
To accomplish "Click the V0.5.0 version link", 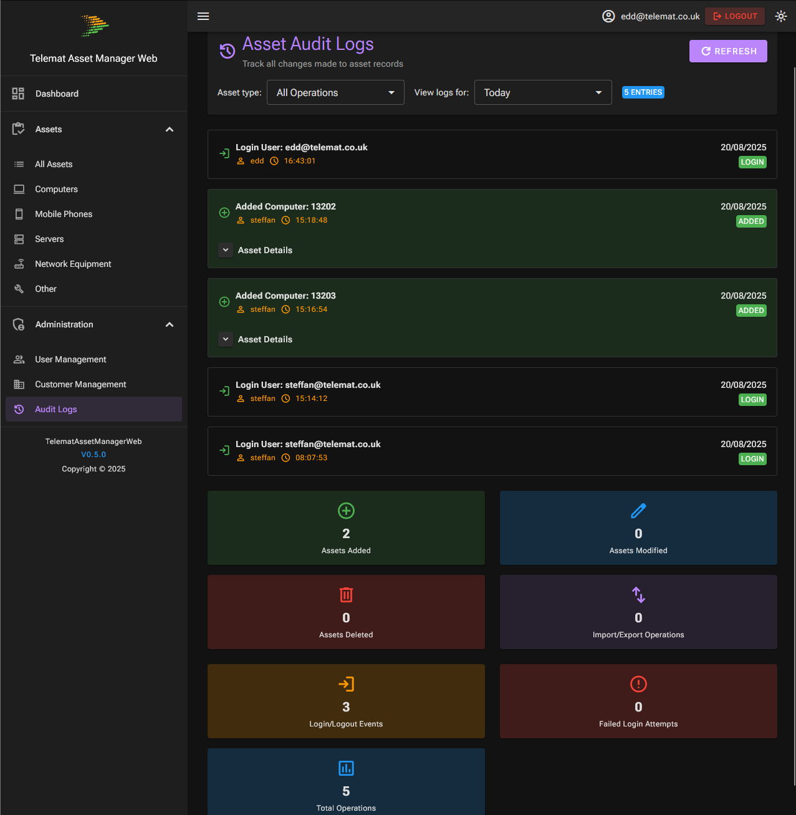I will click(x=94, y=455).
